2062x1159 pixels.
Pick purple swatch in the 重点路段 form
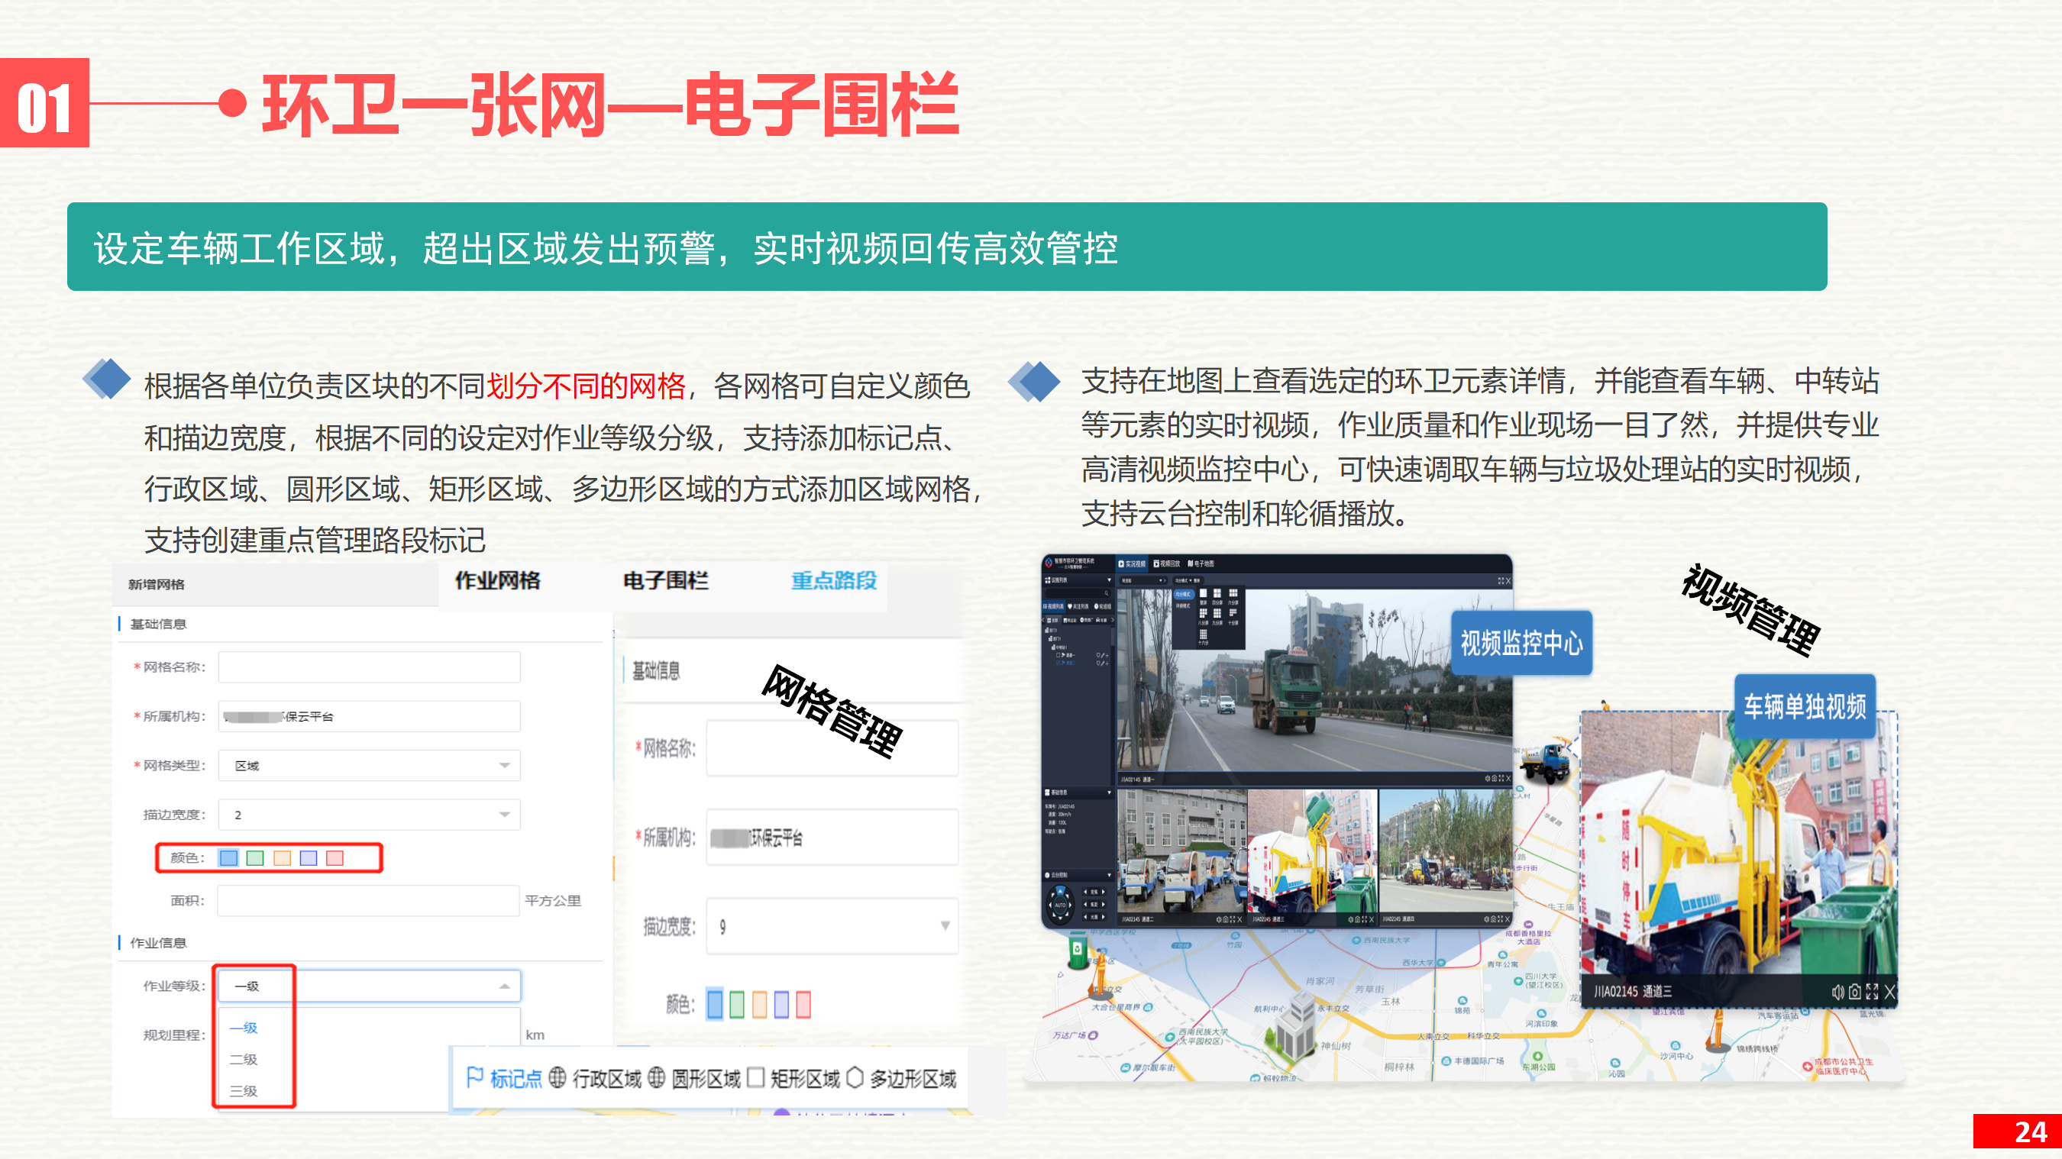(x=781, y=1005)
